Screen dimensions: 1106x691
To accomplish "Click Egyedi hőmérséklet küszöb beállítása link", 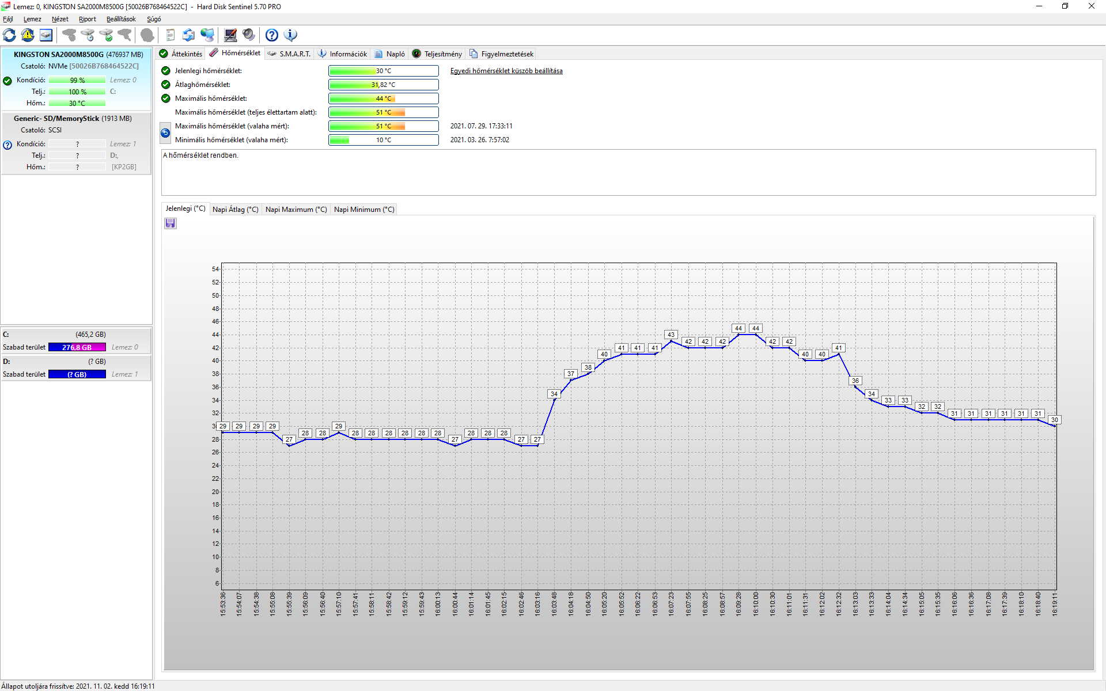I will pyautogui.click(x=506, y=71).
